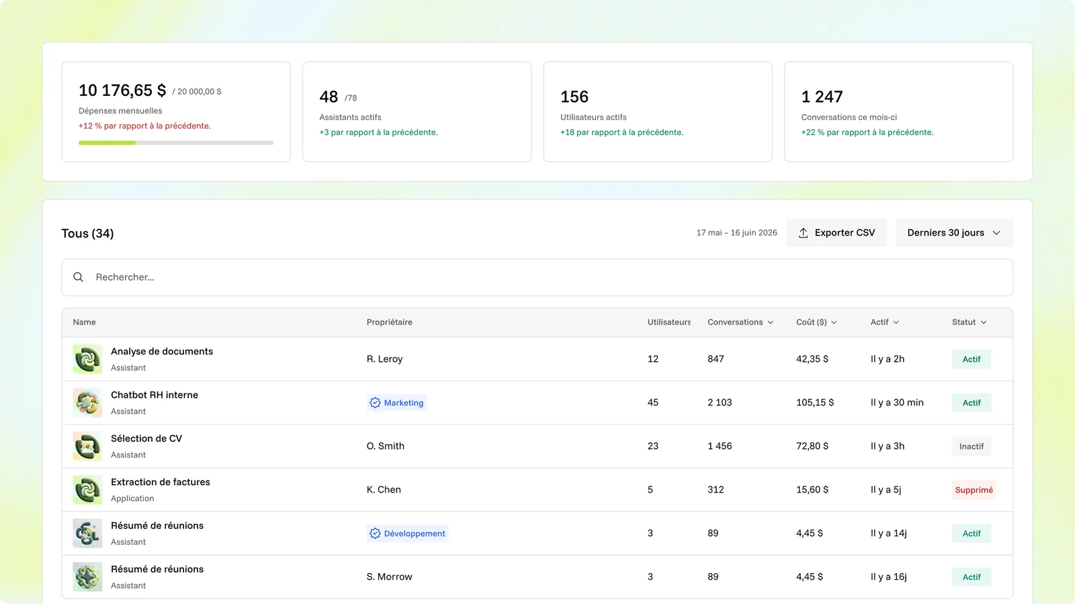This screenshot has width=1075, height=604.
Task: Click the Tous (34) heading
Action: 88,234
